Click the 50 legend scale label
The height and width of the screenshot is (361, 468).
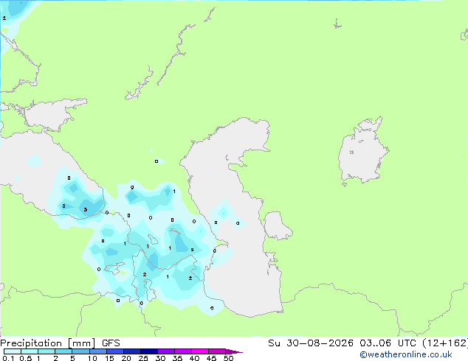coord(228,358)
